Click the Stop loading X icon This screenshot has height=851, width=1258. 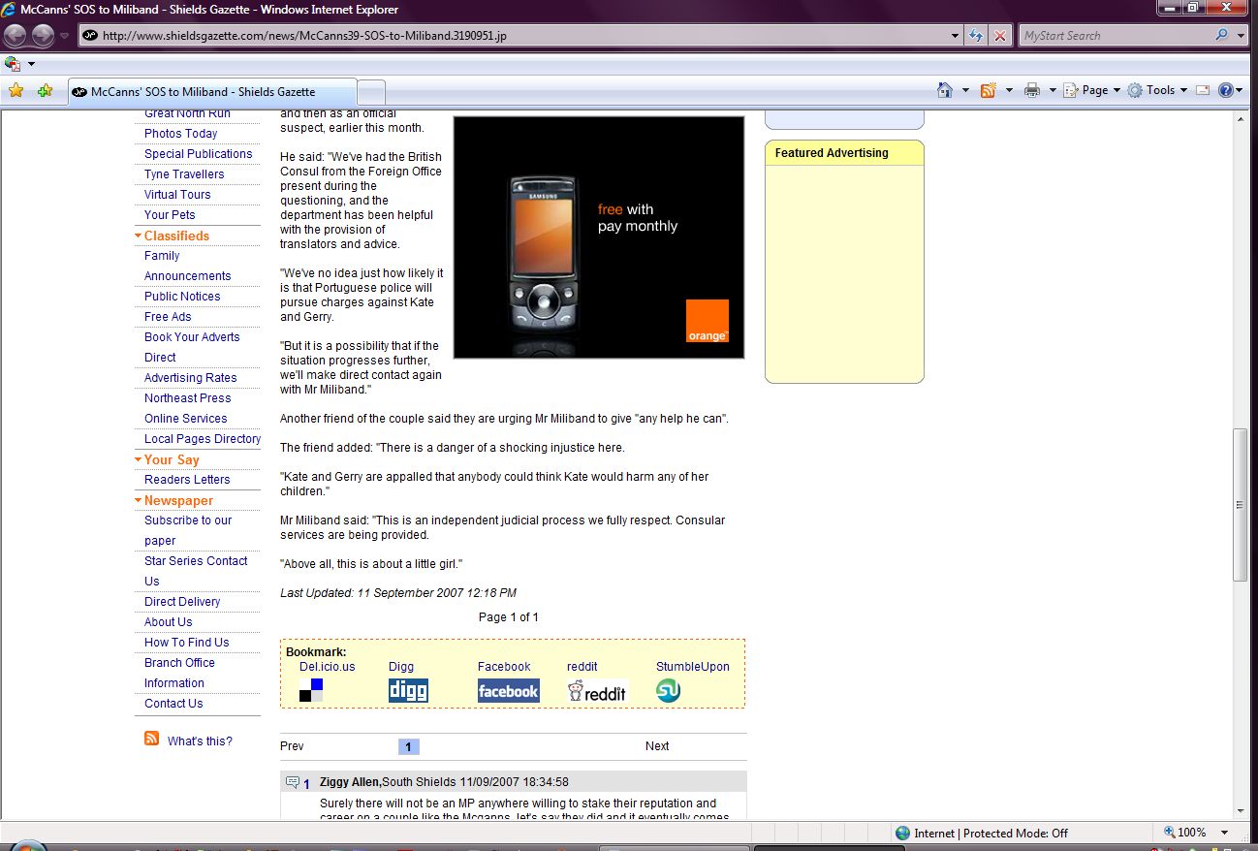pos(1000,36)
